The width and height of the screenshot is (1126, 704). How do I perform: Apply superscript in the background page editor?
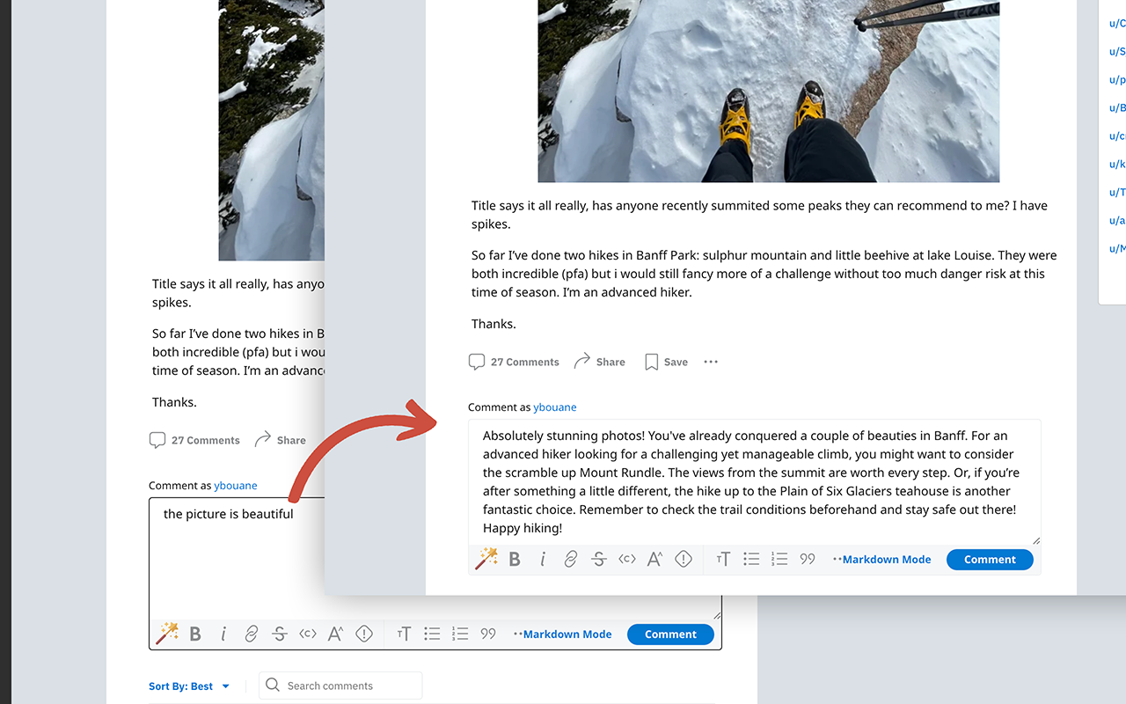click(x=336, y=634)
